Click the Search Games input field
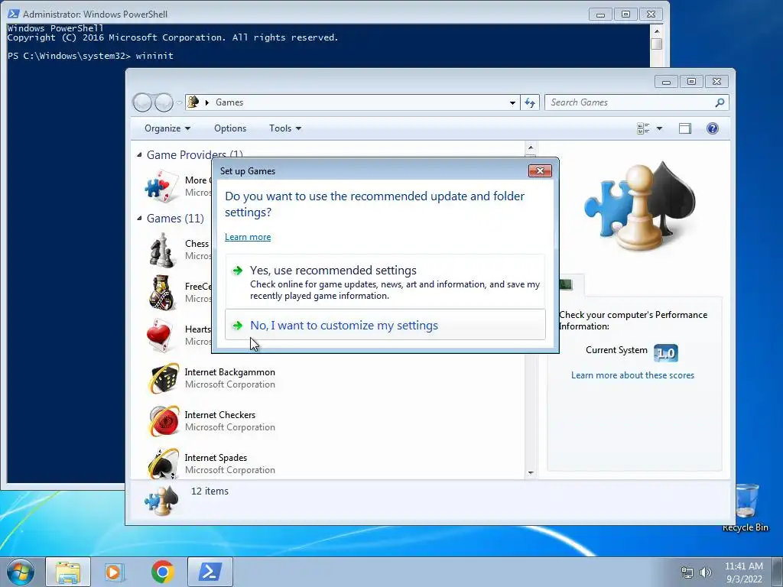This screenshot has width=783, height=587. point(630,102)
